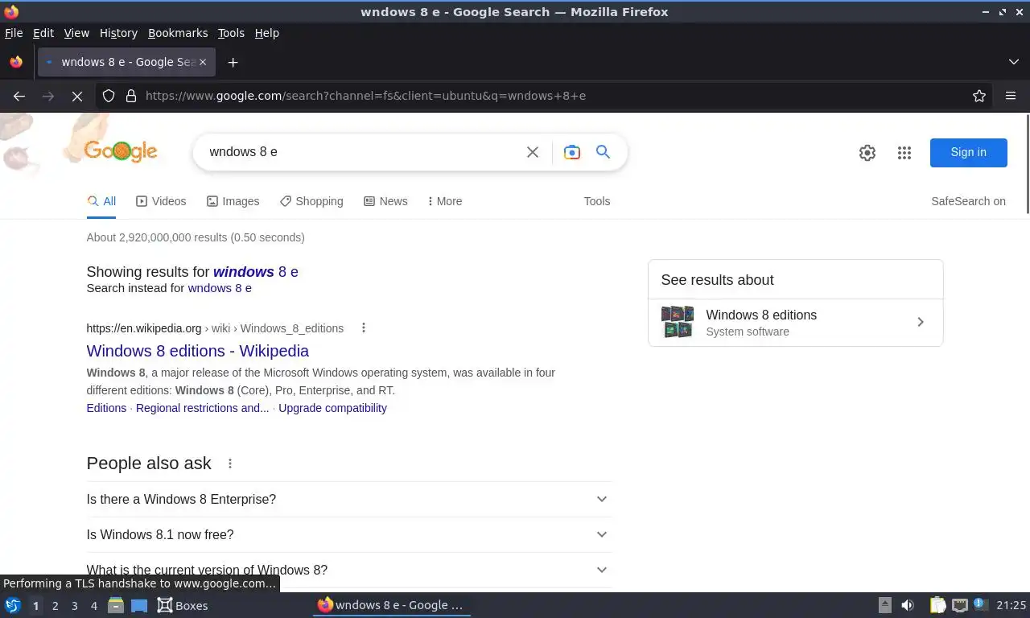Switch to workspace 4 in taskbar
Viewport: 1030px width, 618px height.
pyautogui.click(x=94, y=605)
